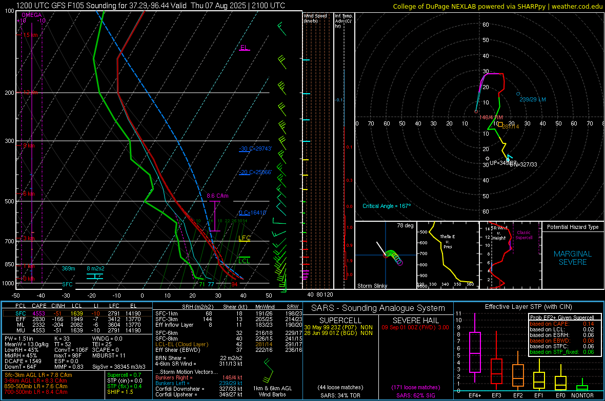The height and width of the screenshot is (401, 605).
Task: Click the 369m effective inflow label
Action: tap(68, 268)
